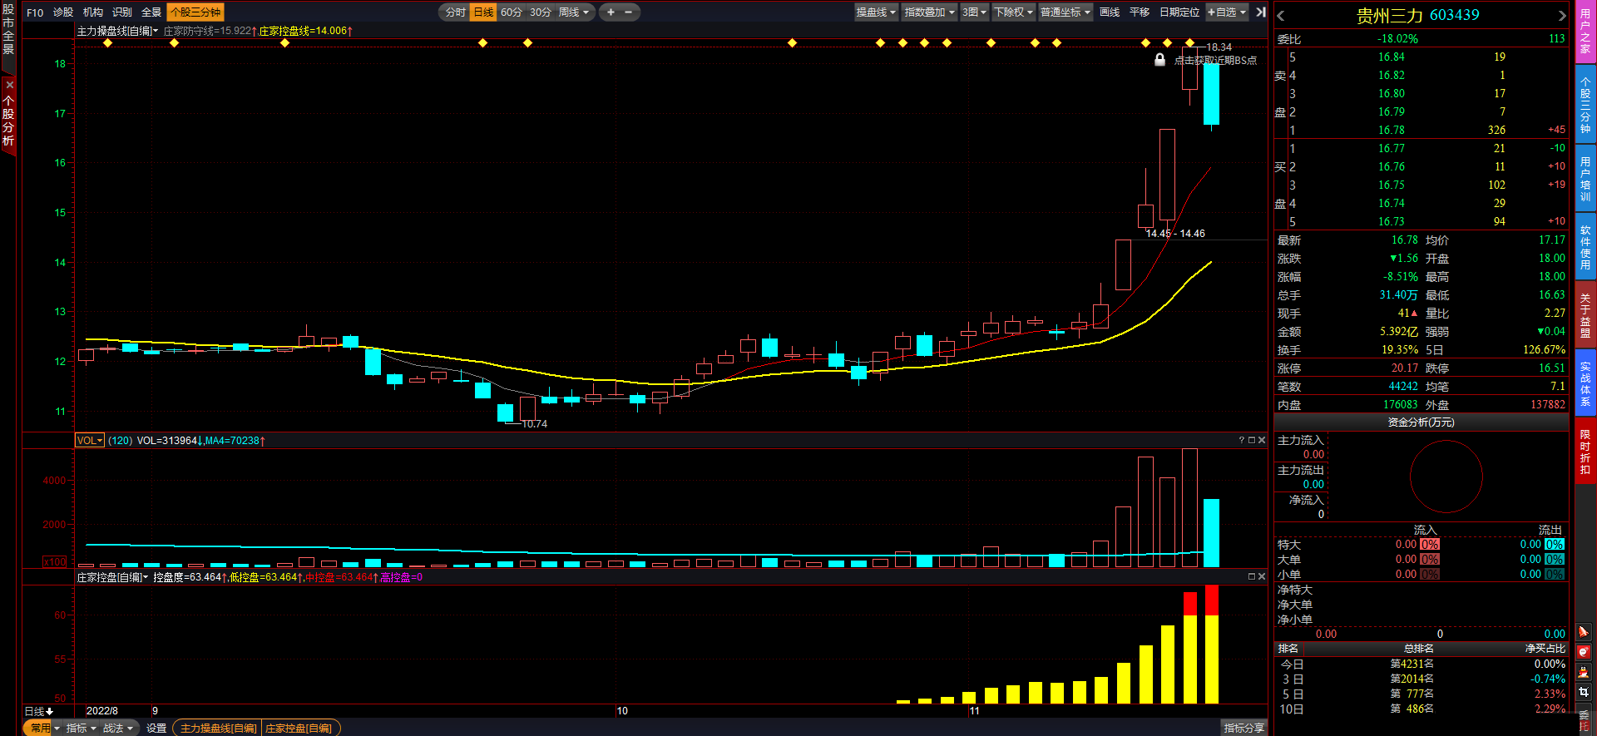
Task: Open the +自选 watchlist dropdown
Action: (x=1228, y=12)
